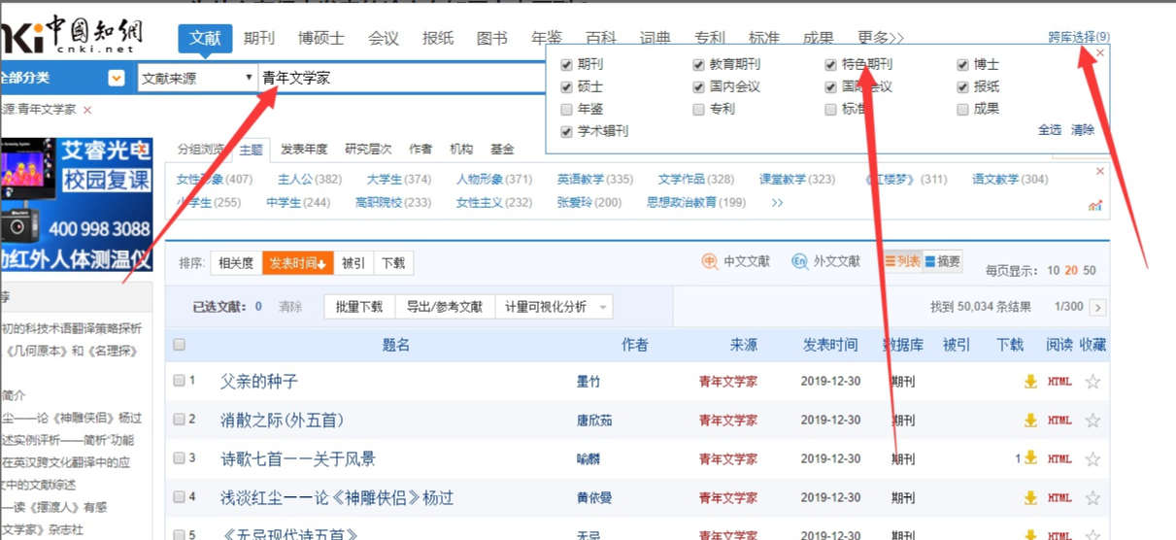This screenshot has width=1176, height=540.
Task: Uncheck the 期刊 database checkbox
Action: click(x=566, y=65)
